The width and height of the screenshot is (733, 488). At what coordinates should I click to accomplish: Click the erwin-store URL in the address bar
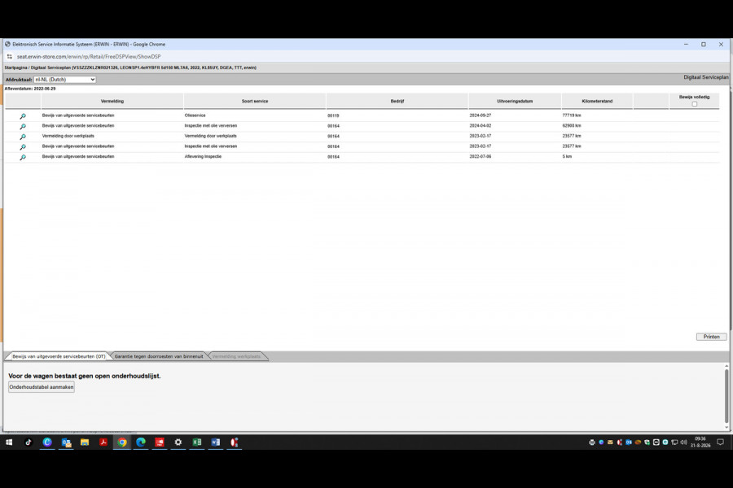click(x=89, y=56)
